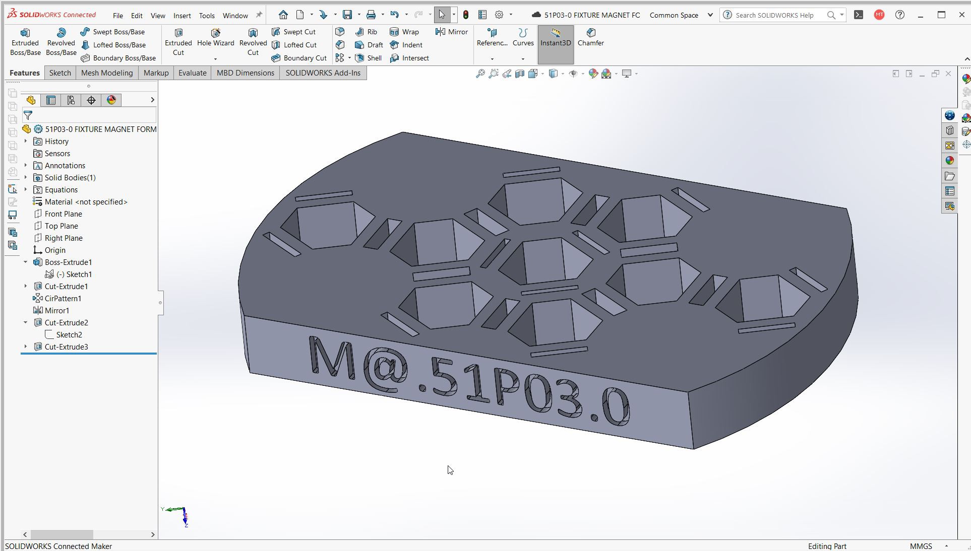
Task: Apply the Rib feature
Action: [x=367, y=32]
